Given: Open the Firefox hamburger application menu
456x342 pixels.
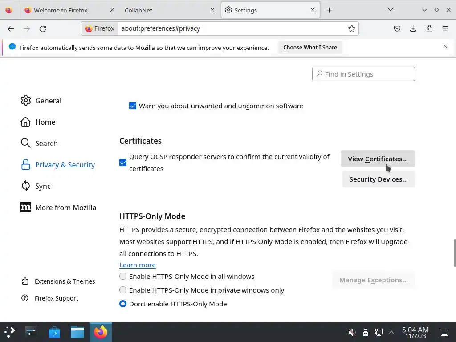Looking at the screenshot, I should (445, 28).
